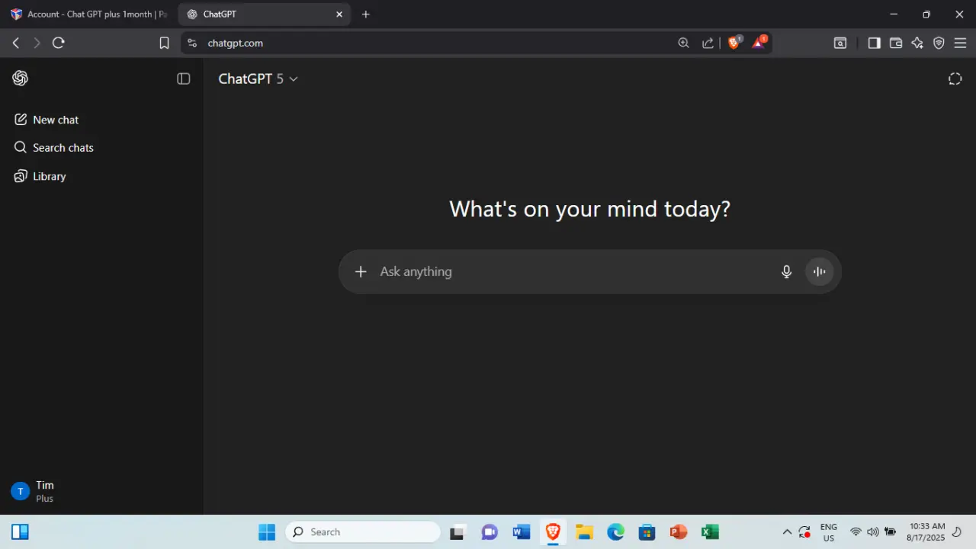Open the ENG US language switcher
The height and width of the screenshot is (549, 976).
[x=828, y=532]
